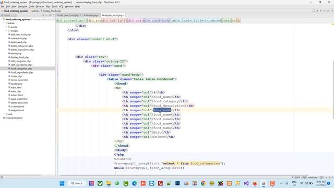Open the Tools menu
Screen dimensions: 334x188
tap(54, 7)
